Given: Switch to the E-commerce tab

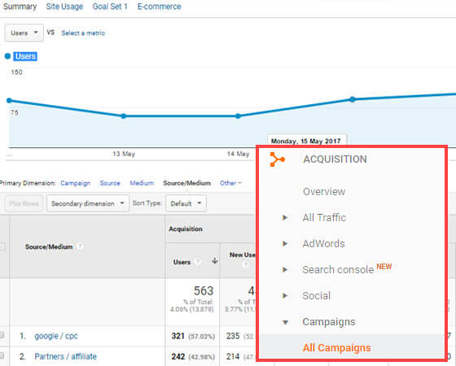Looking at the screenshot, I should pyautogui.click(x=159, y=7).
